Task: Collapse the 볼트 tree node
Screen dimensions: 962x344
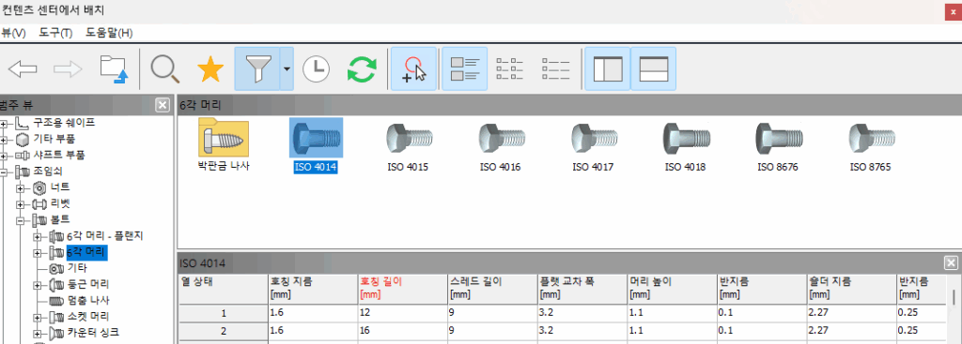Action: point(21,219)
